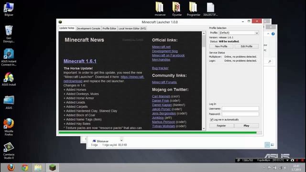
Task: Click the news pane scroll-down arrow
Action: 204,129
